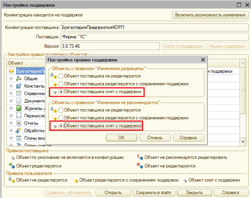Click the lock cube icon in Изменения разрешены group
The height and width of the screenshot is (198, 251).
pos(54,76)
